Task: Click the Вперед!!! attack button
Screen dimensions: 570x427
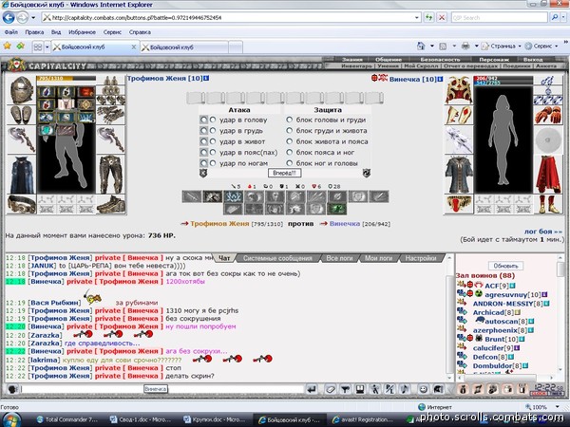Action: [285, 173]
